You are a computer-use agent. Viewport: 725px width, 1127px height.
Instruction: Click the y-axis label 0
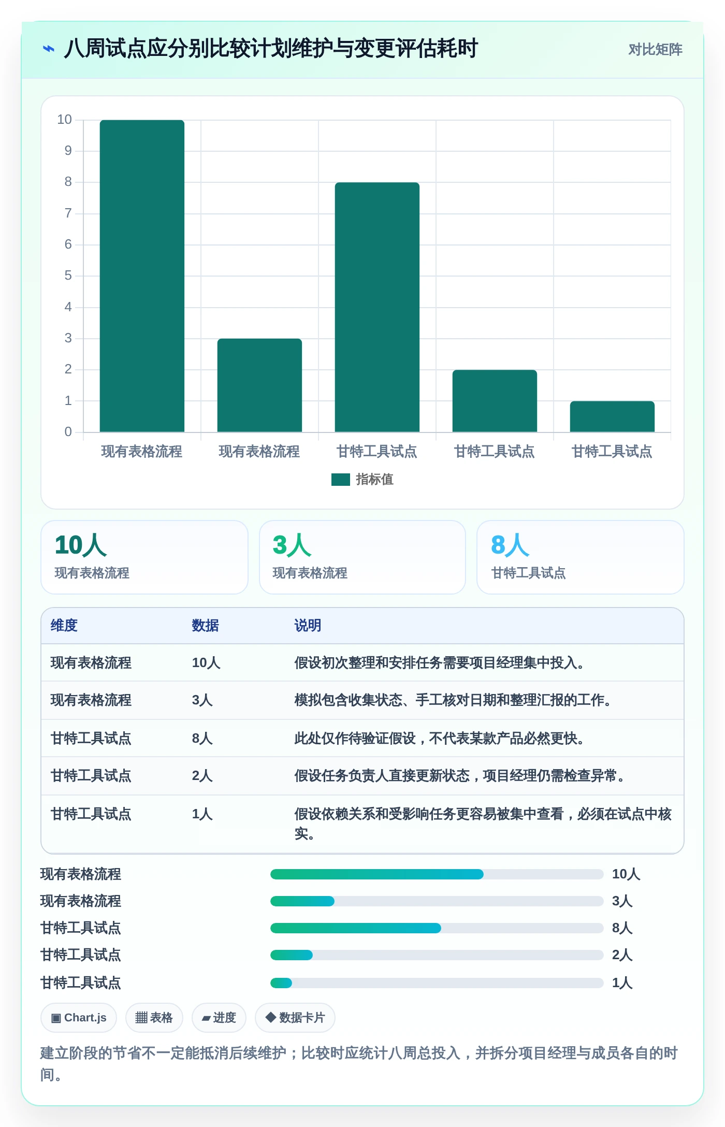point(68,432)
